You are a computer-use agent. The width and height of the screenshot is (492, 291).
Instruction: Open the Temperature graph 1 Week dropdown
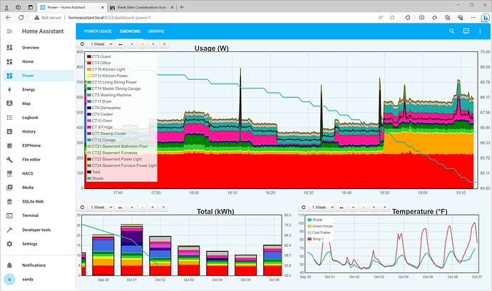click(322, 207)
